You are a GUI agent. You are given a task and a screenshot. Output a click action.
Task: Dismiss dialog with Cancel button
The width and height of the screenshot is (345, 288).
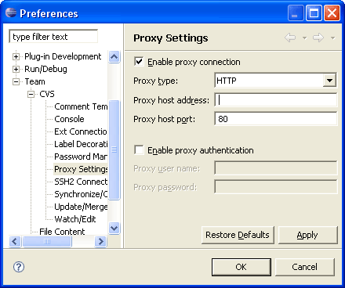point(305,267)
